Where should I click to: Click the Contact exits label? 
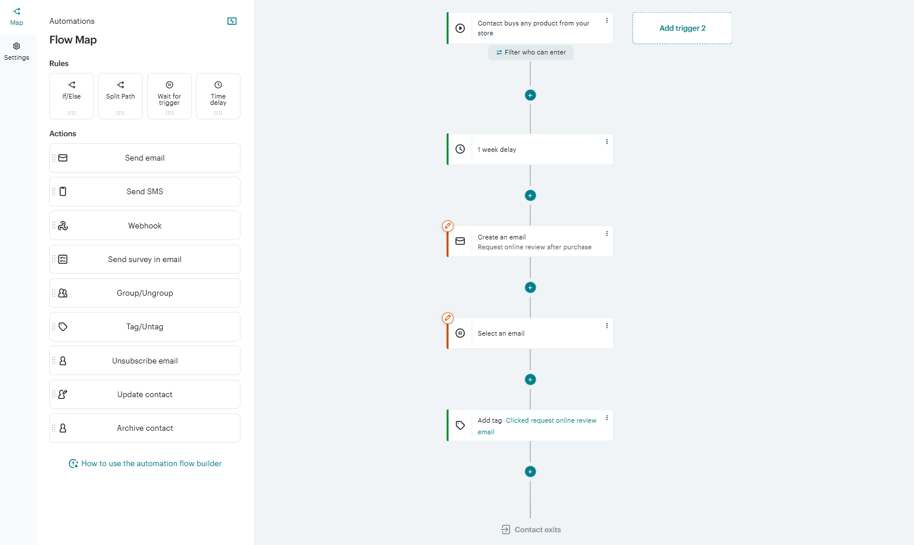pos(531,529)
